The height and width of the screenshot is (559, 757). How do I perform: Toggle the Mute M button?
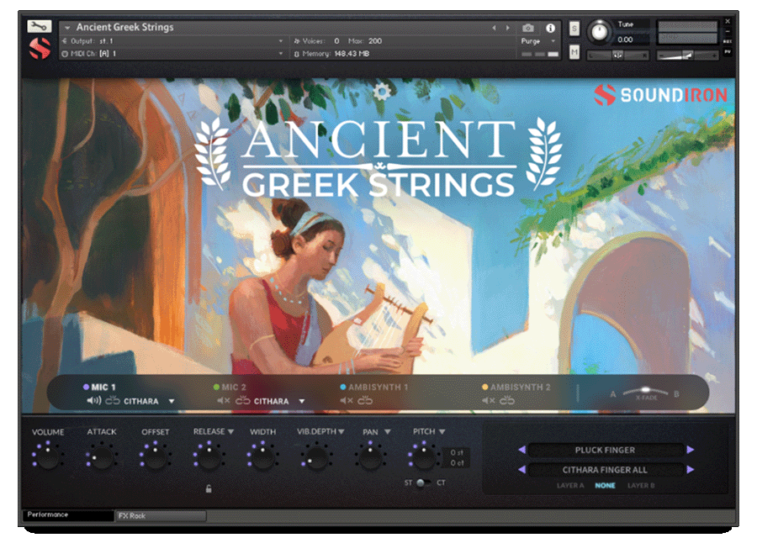(x=574, y=51)
